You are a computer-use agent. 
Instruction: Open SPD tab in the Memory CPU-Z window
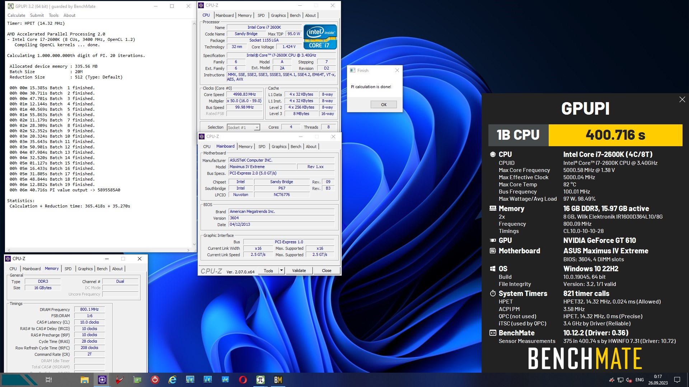[x=68, y=269]
